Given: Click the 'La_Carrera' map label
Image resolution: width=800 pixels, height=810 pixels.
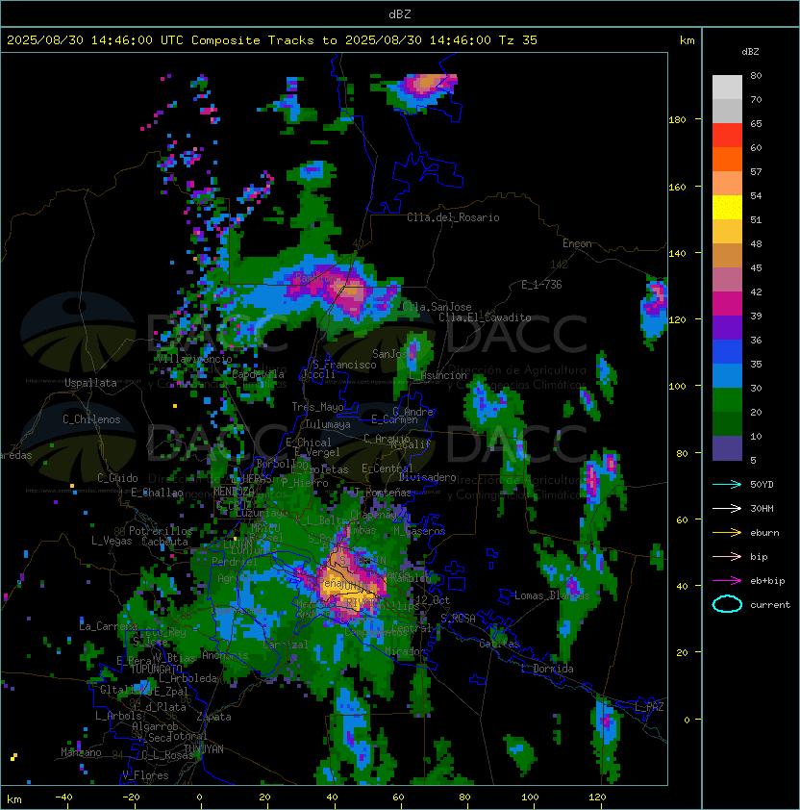Looking at the screenshot, I should click(x=108, y=626).
